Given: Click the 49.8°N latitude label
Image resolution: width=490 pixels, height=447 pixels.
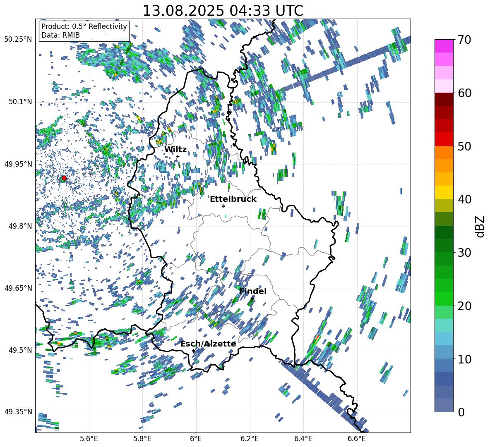Looking at the screenshot, I should [x=20, y=226].
